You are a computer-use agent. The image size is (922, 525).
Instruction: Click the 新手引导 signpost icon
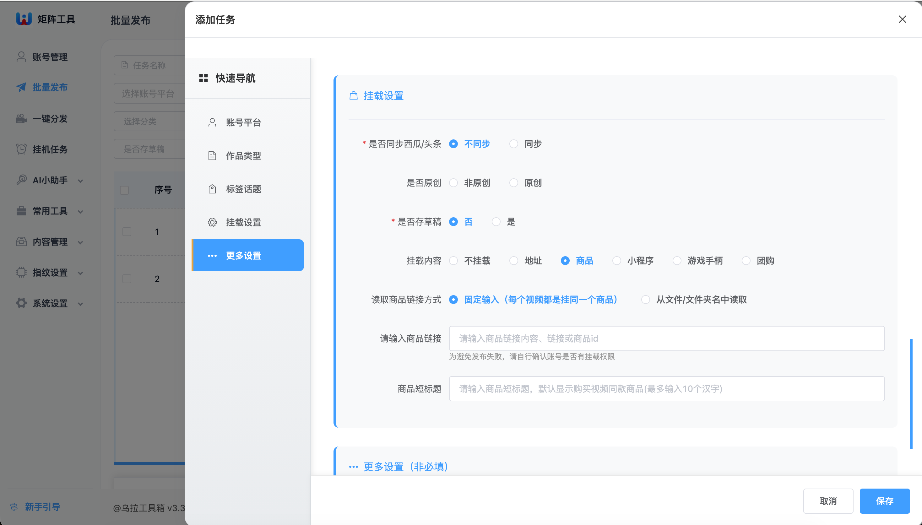[x=14, y=506]
